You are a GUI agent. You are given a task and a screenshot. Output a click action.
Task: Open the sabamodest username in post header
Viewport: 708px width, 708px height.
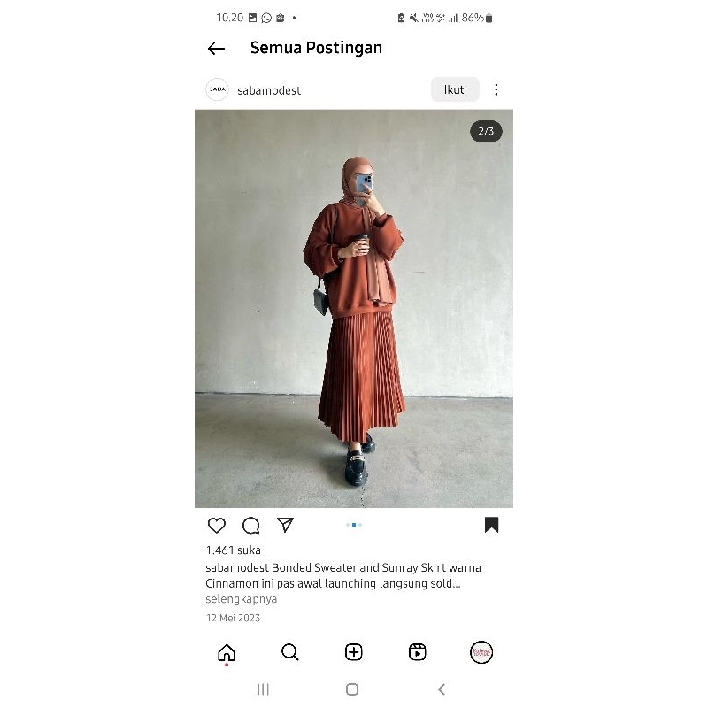[269, 90]
